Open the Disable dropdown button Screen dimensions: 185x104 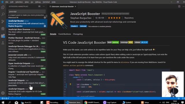pyautogui.click(x=74, y=26)
